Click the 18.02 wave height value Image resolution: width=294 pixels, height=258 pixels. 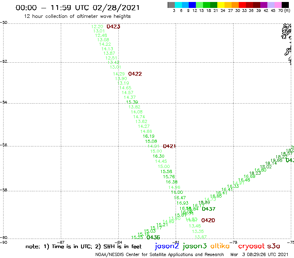point(266,167)
